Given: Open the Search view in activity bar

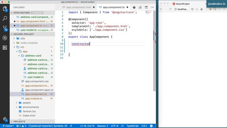Looking at the screenshot, I should (x=5, y=18).
